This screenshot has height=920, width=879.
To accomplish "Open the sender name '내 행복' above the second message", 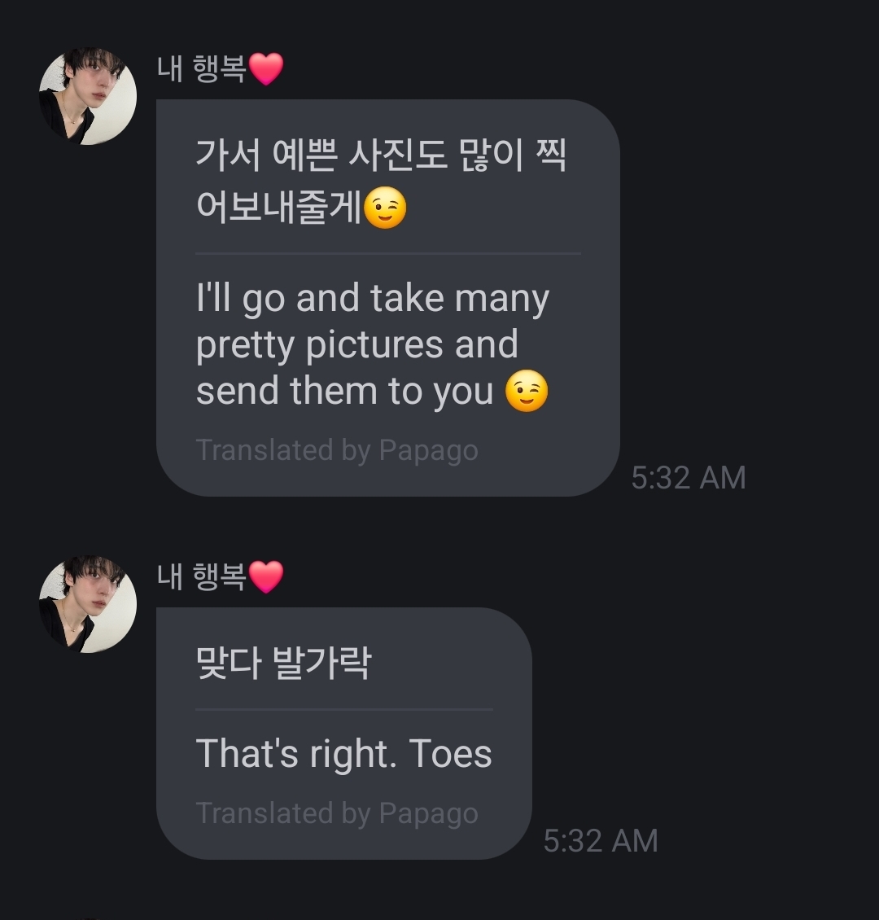I will pyautogui.click(x=202, y=576).
